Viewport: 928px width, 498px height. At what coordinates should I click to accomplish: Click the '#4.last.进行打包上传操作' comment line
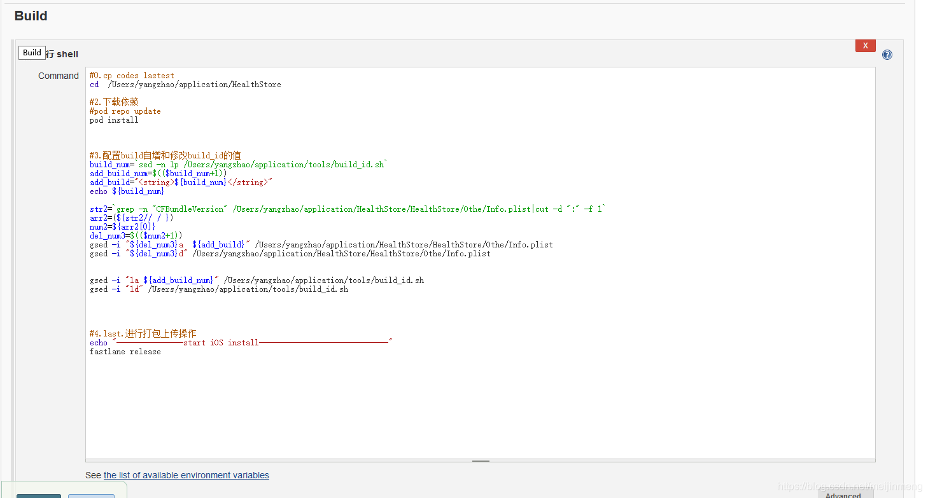[143, 333]
